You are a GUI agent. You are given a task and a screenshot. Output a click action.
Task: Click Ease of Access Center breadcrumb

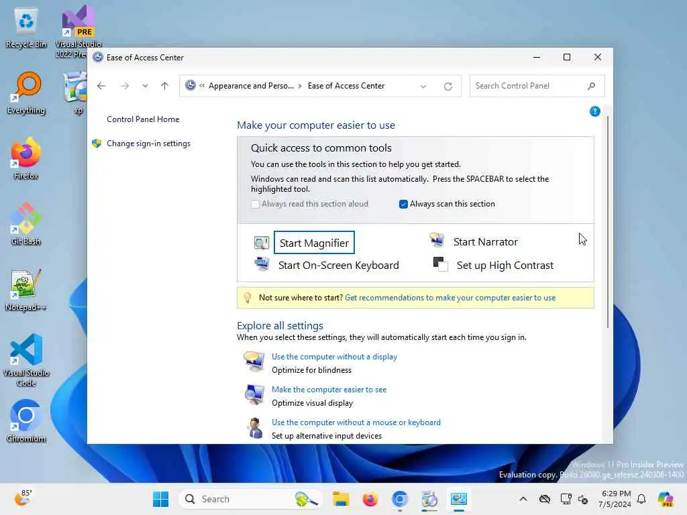pos(346,86)
